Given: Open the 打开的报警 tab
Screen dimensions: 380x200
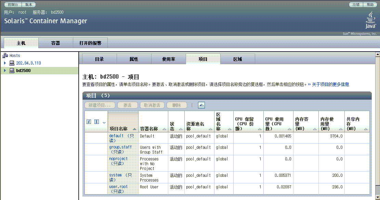Looking at the screenshot, I should (x=90, y=43).
